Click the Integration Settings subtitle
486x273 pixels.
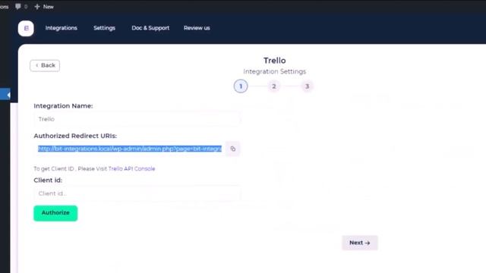point(275,71)
